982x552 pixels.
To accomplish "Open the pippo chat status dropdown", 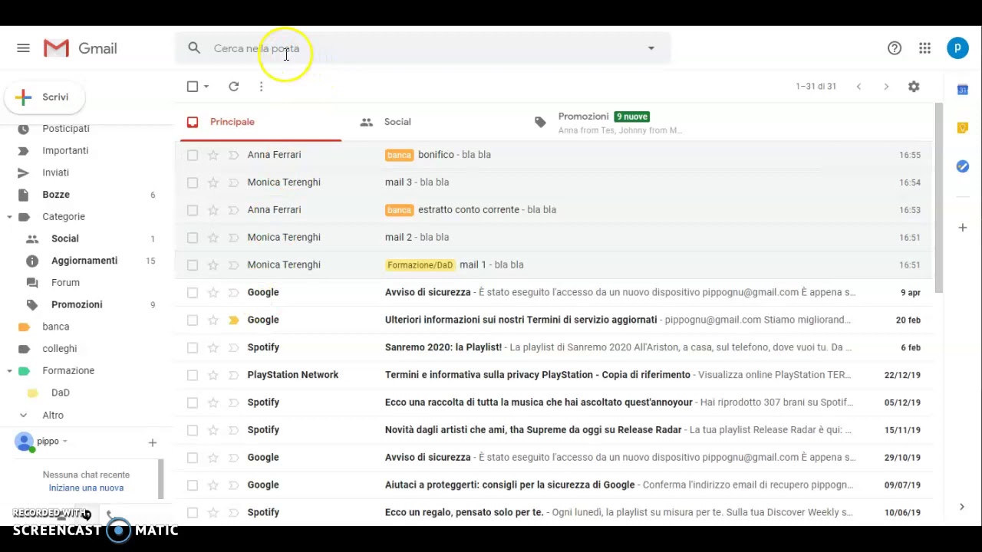I will 64,442.
